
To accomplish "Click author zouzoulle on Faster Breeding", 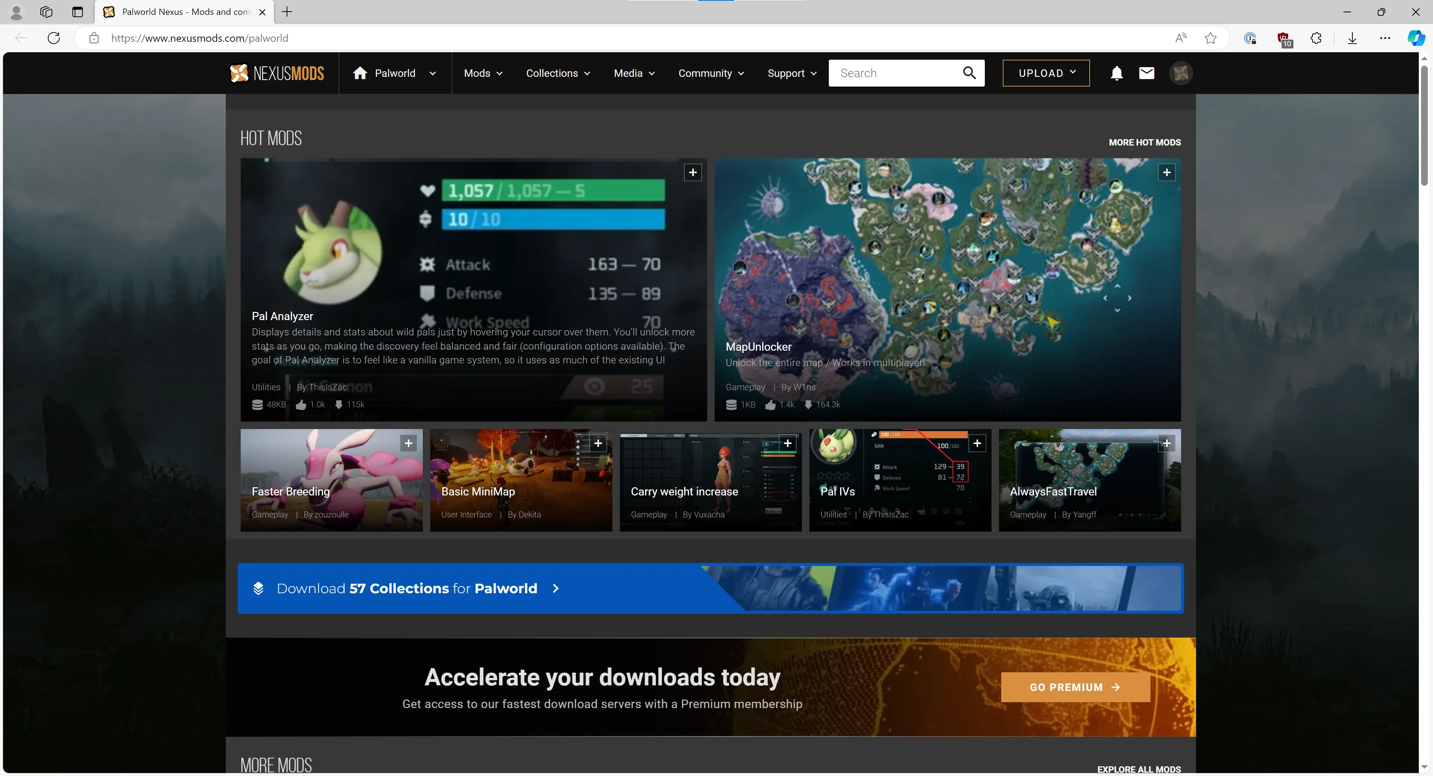I will point(332,514).
